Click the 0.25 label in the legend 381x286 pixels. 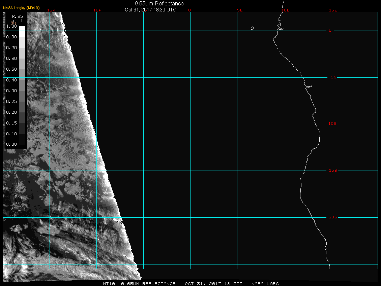click(11, 101)
